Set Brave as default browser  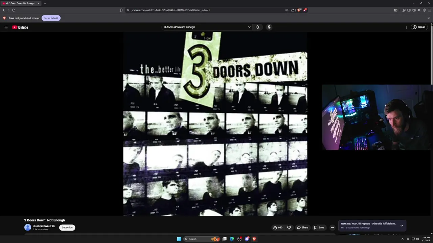pyautogui.click(x=51, y=18)
